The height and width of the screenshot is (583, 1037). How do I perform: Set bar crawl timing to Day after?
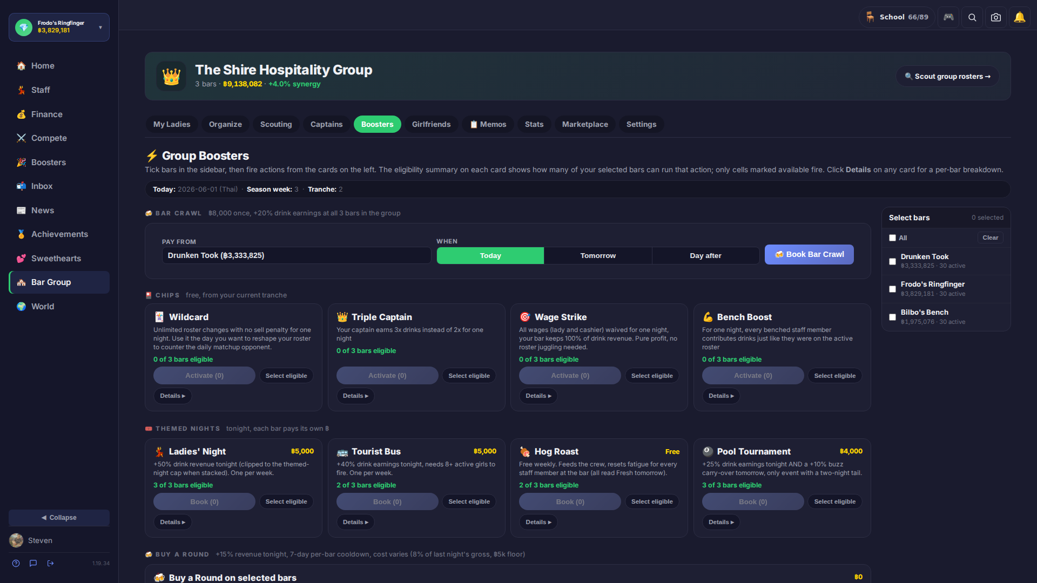(x=705, y=256)
